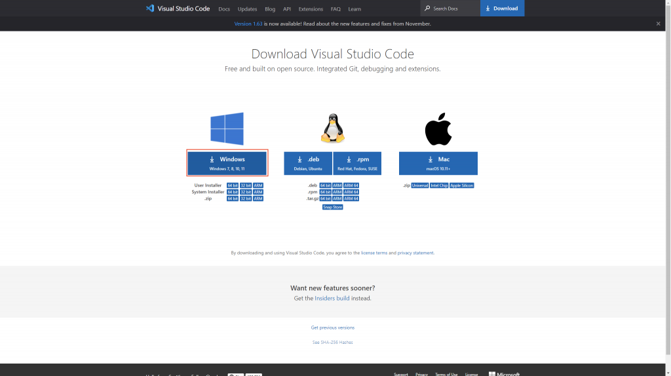The height and width of the screenshot is (376, 671).
Task: Click the Windows logo image
Action: pyautogui.click(x=227, y=128)
